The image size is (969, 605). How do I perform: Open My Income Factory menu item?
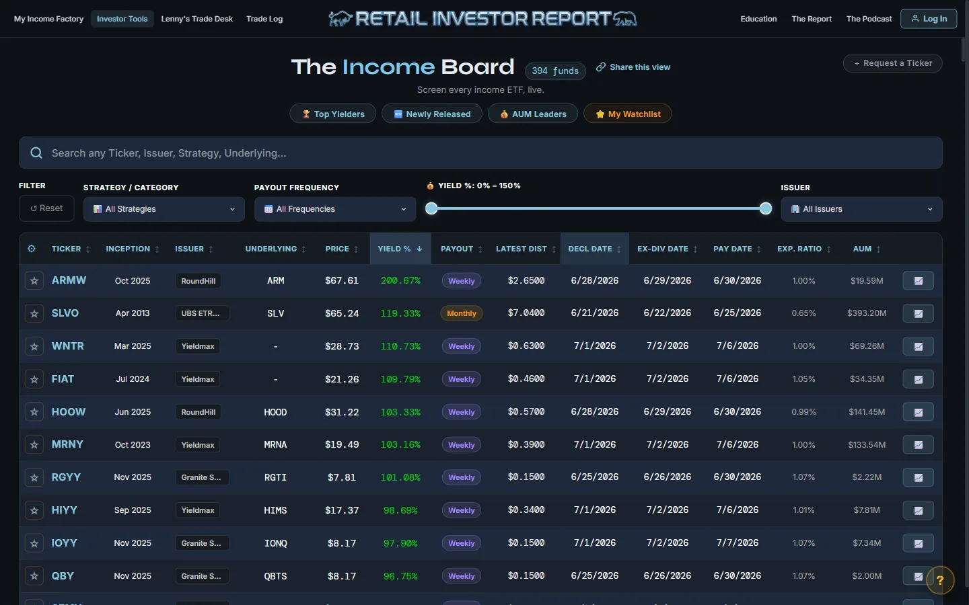(49, 19)
